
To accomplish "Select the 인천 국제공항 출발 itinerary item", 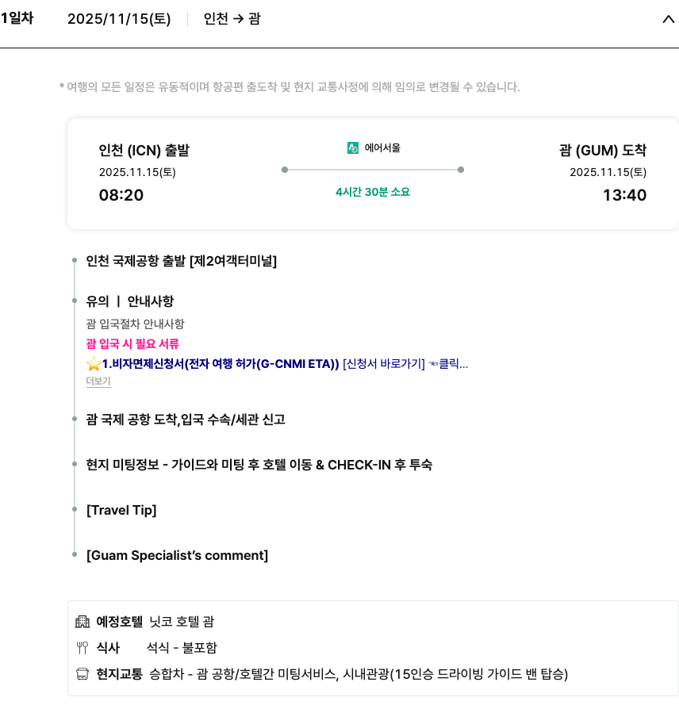I will coord(181,261).
